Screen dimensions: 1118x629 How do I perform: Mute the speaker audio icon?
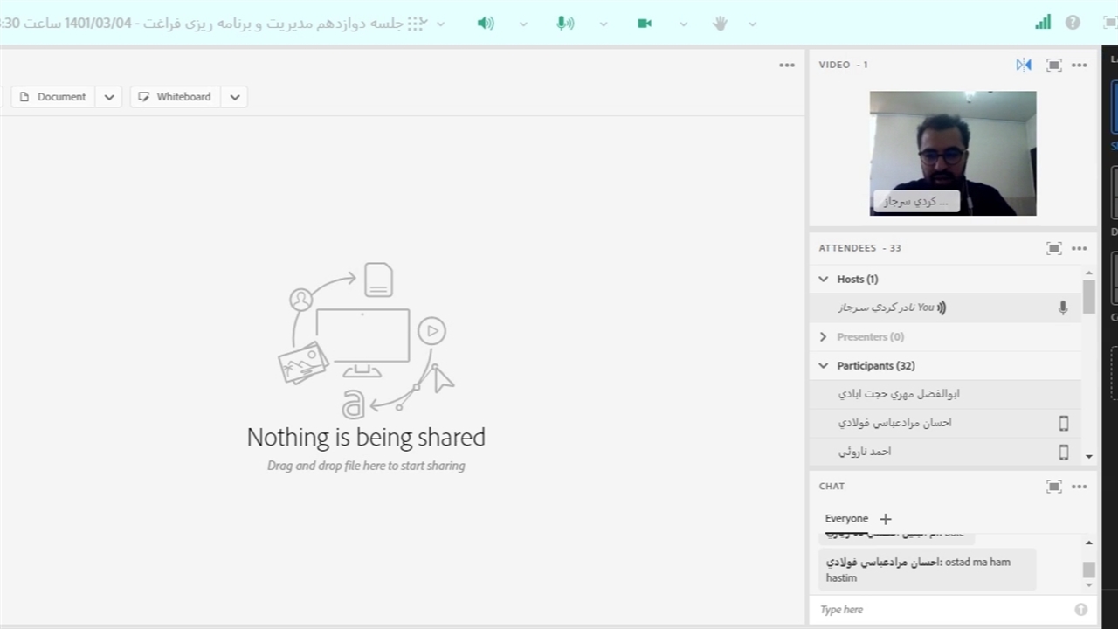(486, 24)
